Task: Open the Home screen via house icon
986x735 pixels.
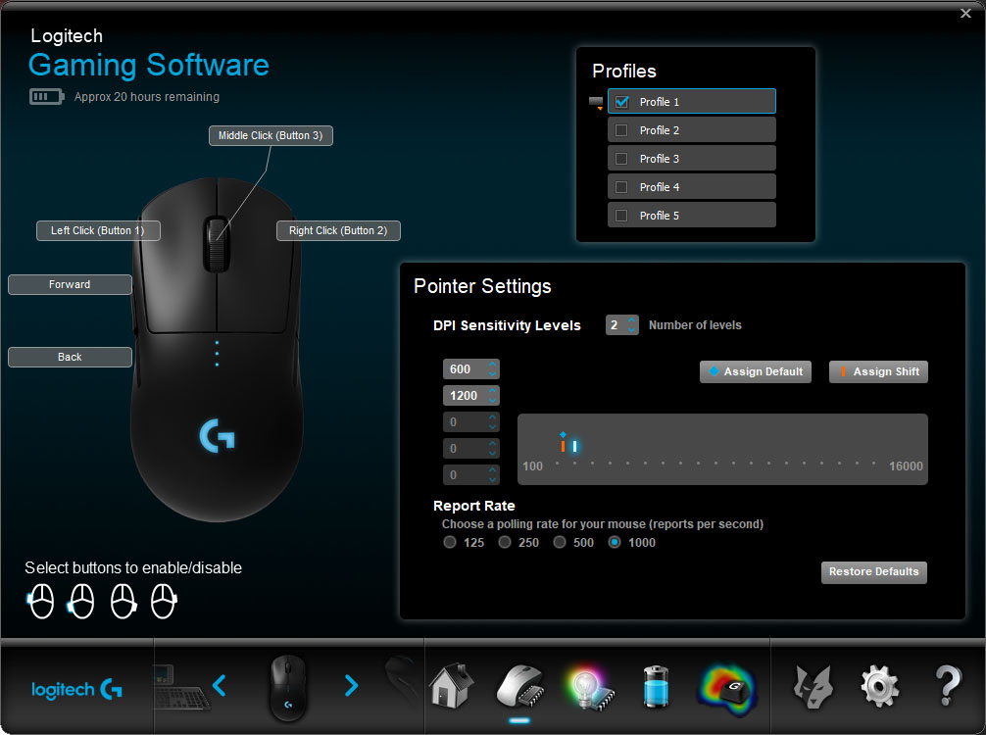Action: [x=452, y=685]
